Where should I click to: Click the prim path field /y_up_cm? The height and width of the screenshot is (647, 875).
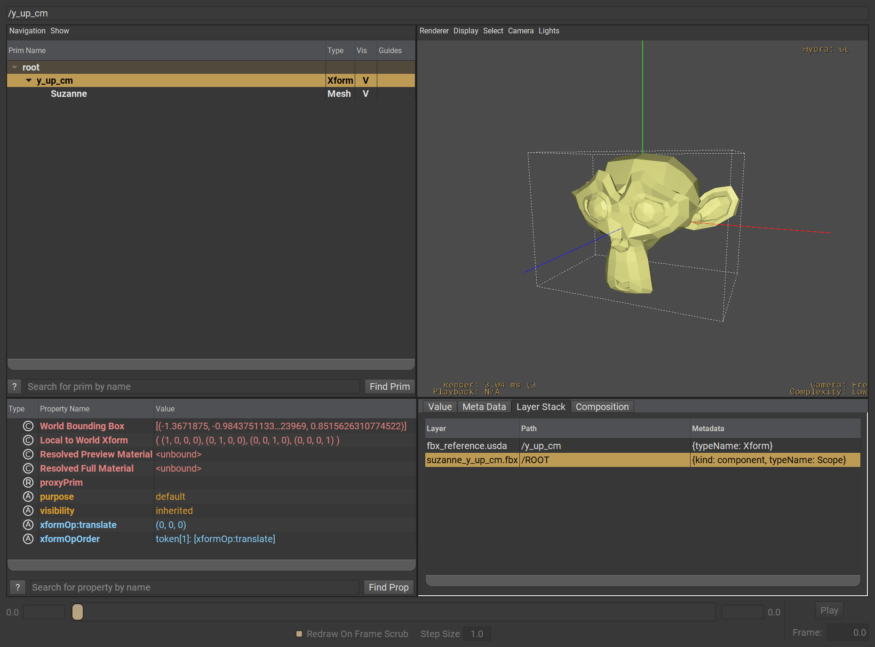coord(437,13)
